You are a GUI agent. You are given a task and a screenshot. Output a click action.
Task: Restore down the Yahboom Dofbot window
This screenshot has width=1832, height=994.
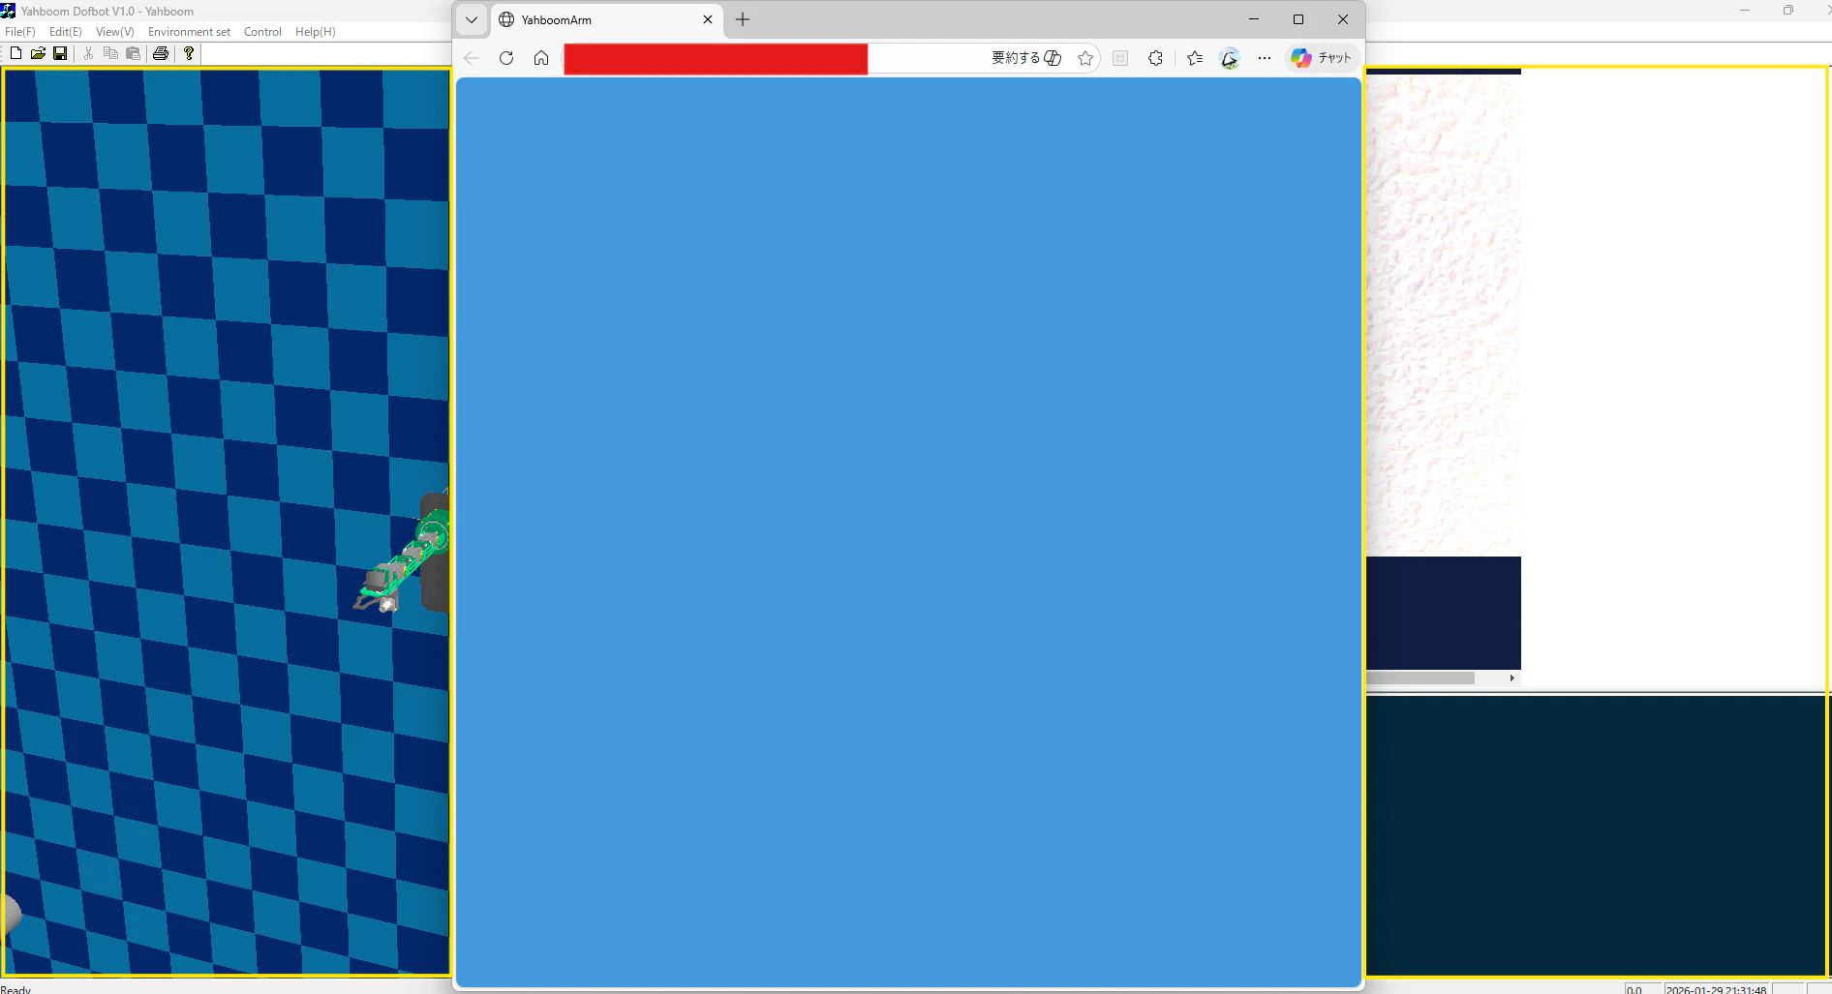click(1788, 11)
